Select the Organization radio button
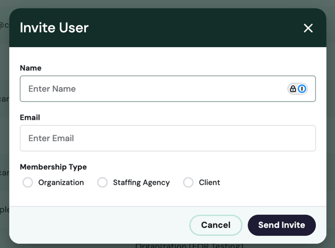335x248 pixels. click(28, 183)
